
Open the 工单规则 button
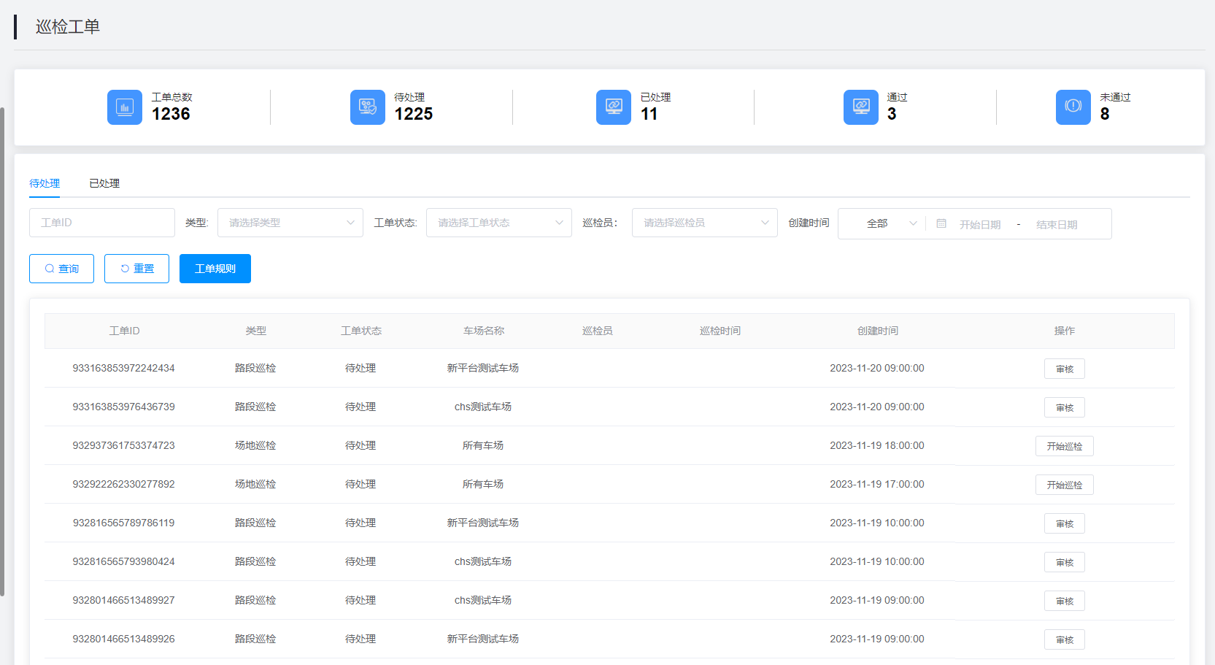pyautogui.click(x=215, y=269)
